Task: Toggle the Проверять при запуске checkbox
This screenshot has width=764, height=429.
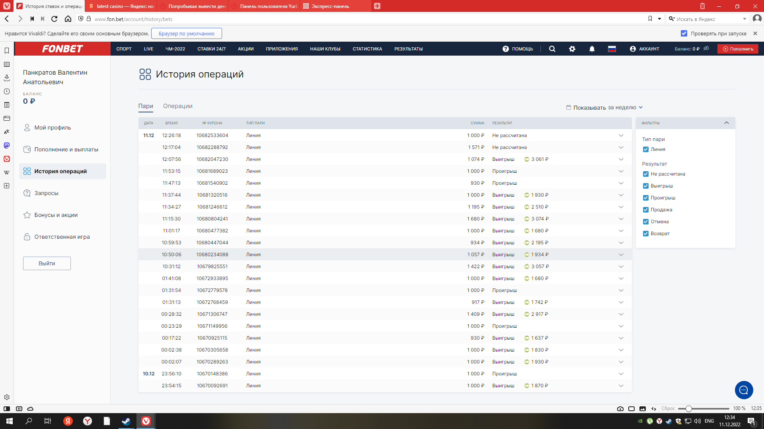Action: 684,34
